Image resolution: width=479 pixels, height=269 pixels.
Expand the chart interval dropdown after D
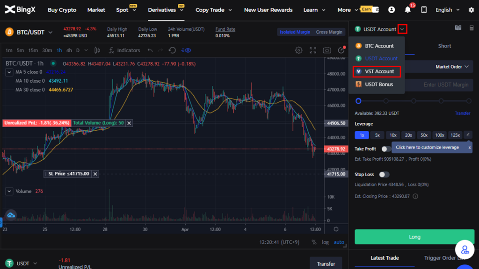(x=86, y=50)
